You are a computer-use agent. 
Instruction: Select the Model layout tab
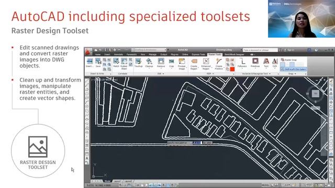(107, 181)
